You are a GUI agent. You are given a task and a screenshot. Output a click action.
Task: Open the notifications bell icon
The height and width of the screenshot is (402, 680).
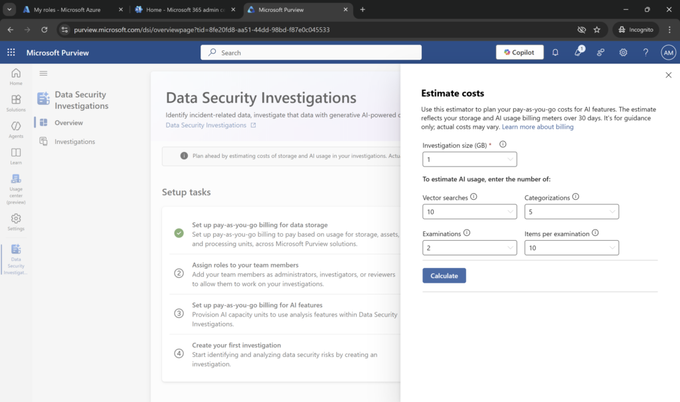coord(555,52)
